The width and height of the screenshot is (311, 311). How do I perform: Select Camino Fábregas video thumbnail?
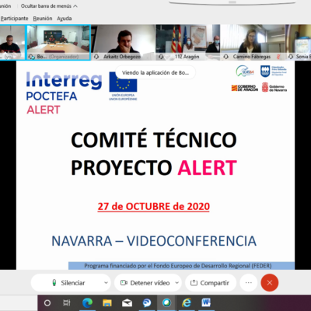253,43
